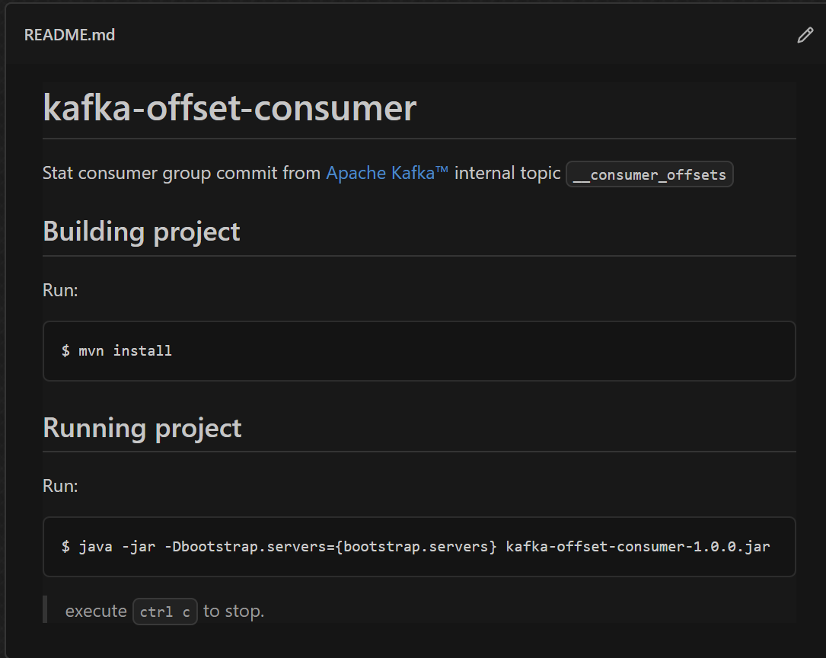Click the Running project section heading
The width and height of the screenshot is (826, 658).
(142, 428)
